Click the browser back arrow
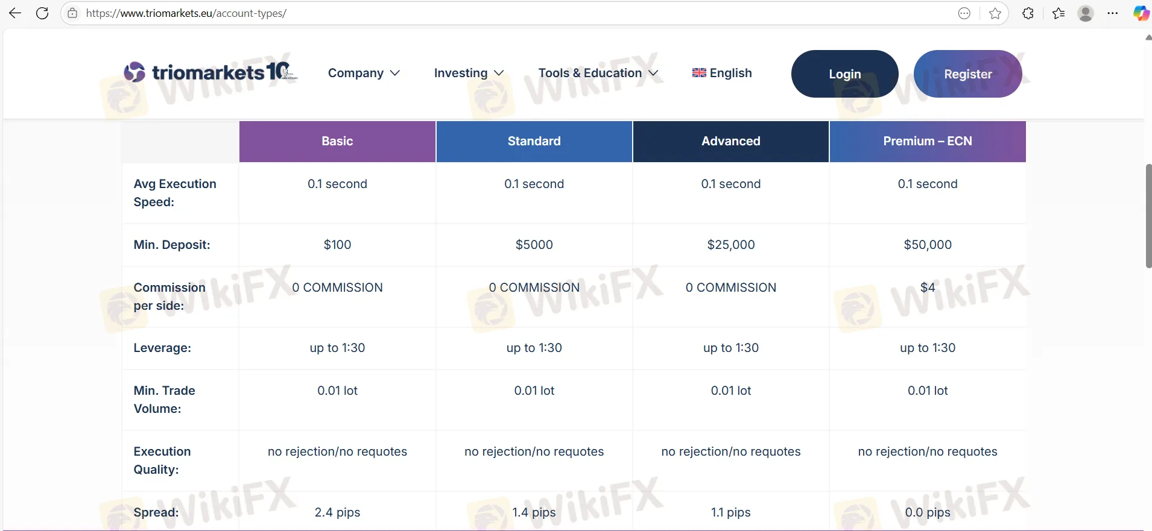The height and width of the screenshot is (531, 1152). click(15, 13)
